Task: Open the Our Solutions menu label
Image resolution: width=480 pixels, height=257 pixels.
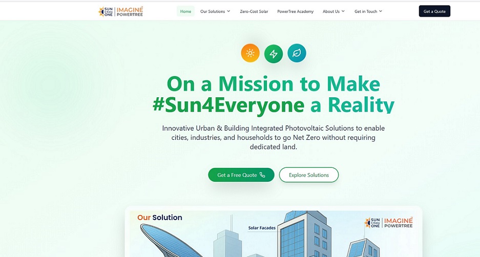Action: pyautogui.click(x=213, y=11)
